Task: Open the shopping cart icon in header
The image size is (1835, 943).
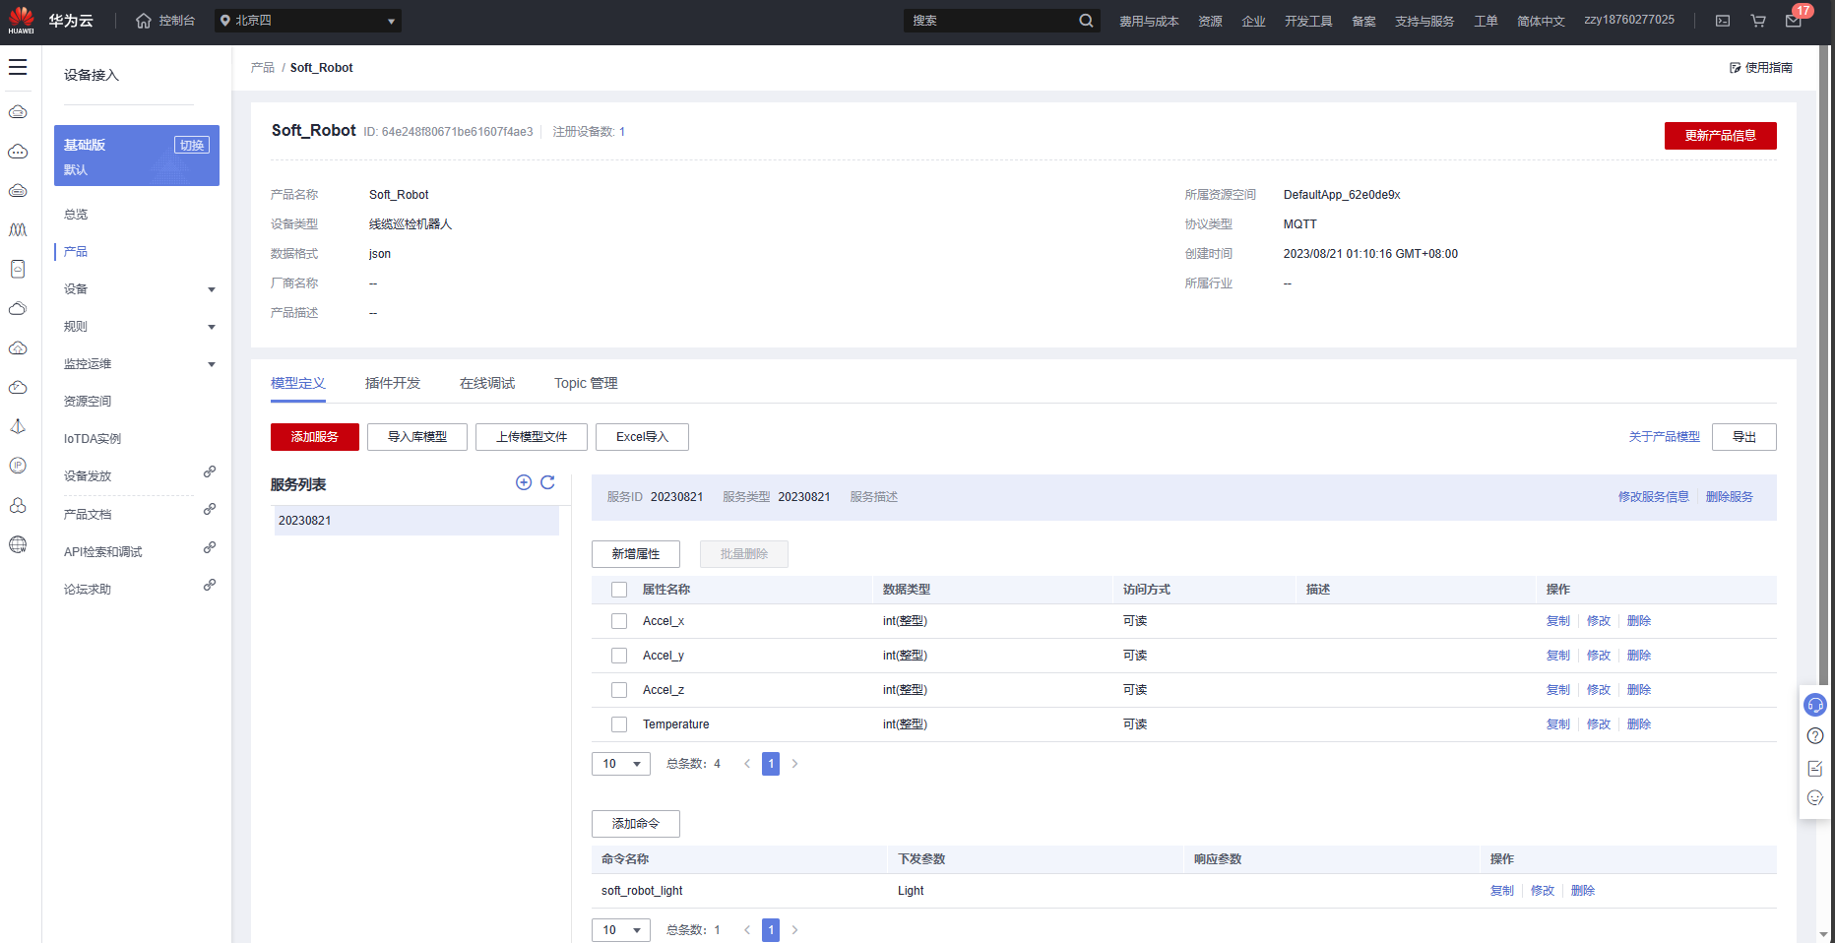Action: (1758, 21)
